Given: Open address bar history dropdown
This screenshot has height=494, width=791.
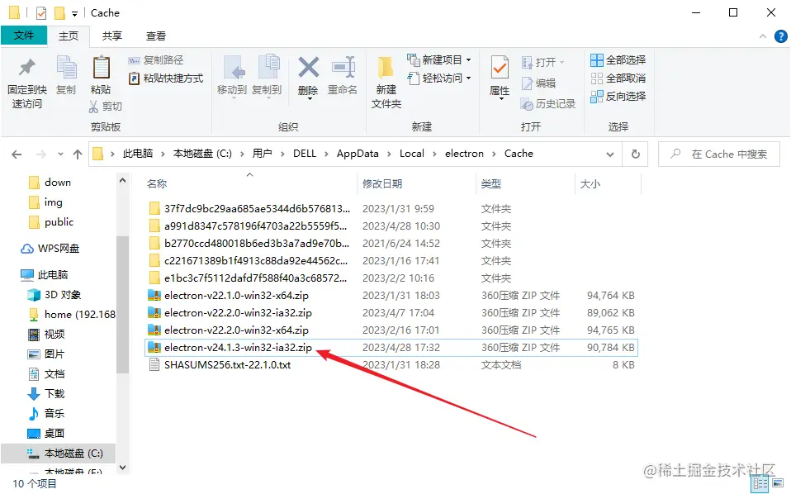Looking at the screenshot, I should click(610, 154).
